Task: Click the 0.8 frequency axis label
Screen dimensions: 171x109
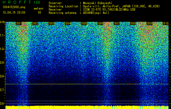Action: [x=2, y=76]
